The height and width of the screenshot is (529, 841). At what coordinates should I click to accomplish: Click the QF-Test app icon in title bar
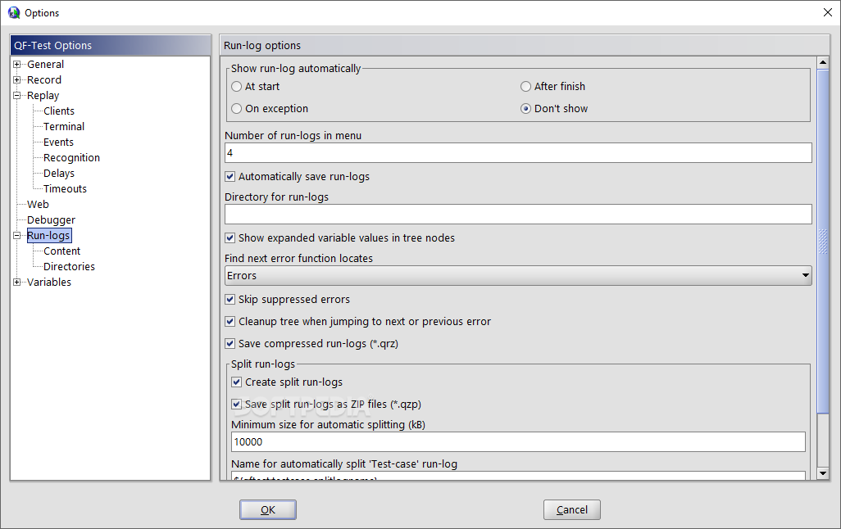[13, 12]
